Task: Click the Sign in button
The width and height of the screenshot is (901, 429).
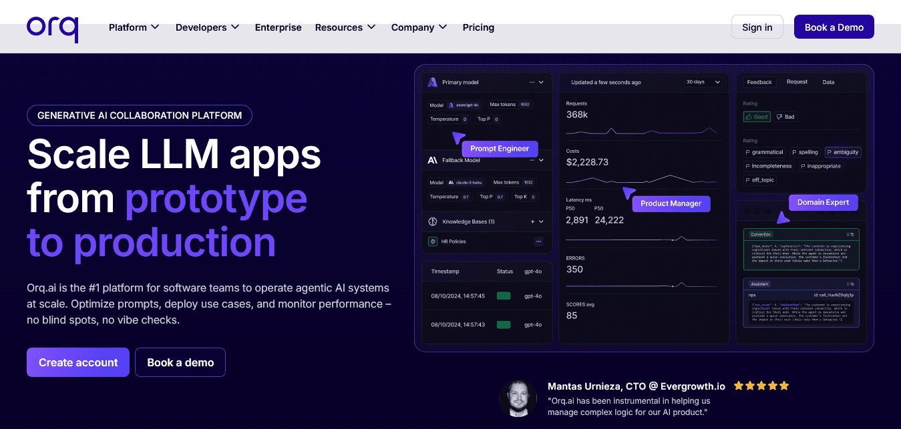Action: [x=757, y=27]
